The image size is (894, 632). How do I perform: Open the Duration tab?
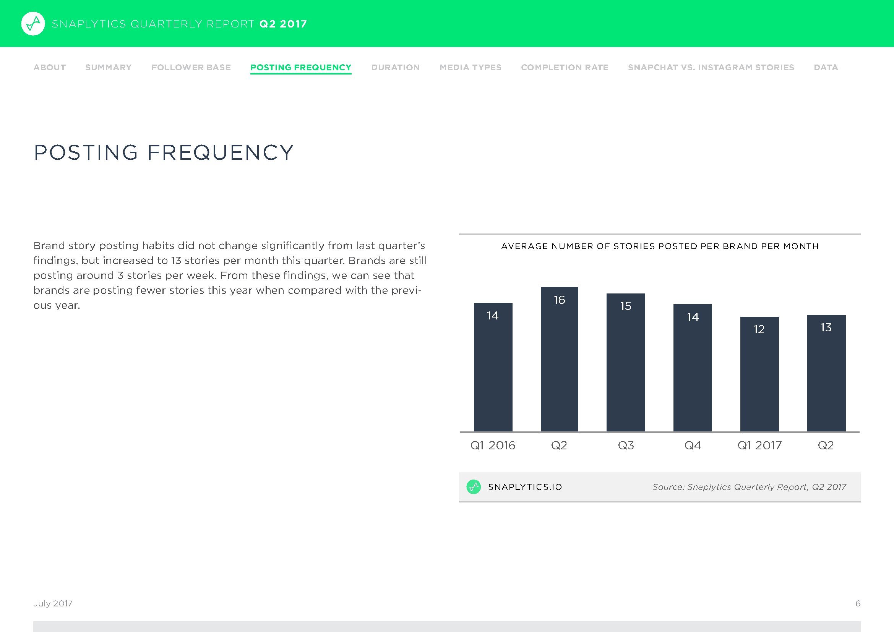tap(395, 67)
